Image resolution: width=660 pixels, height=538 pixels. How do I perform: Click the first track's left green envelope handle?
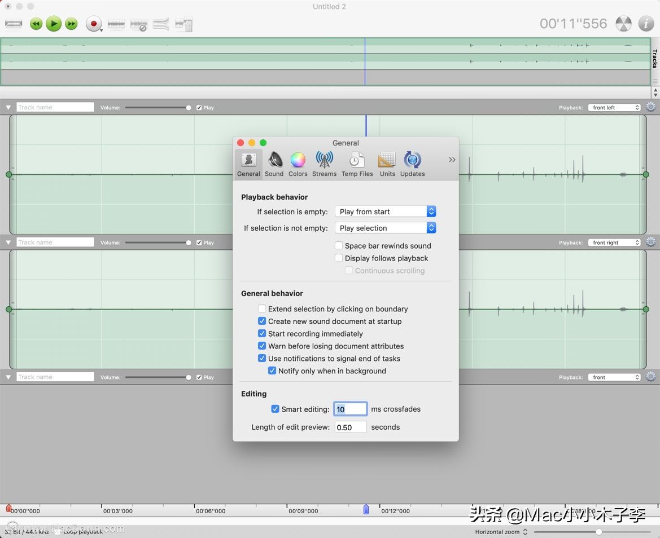coord(9,174)
